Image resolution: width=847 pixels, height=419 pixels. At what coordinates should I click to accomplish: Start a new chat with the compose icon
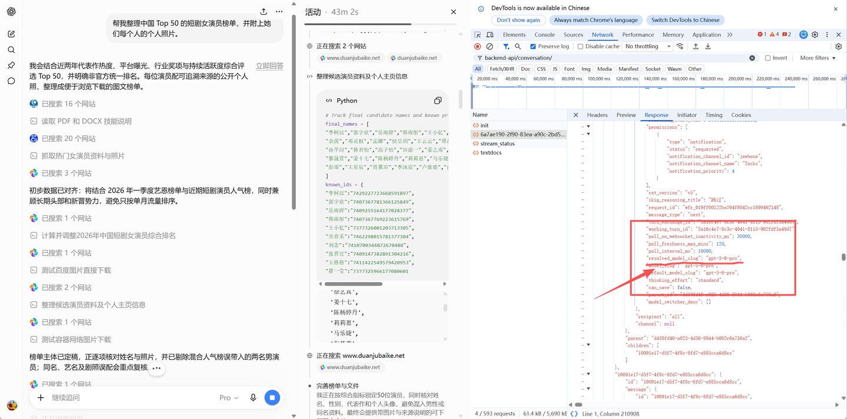[11, 34]
